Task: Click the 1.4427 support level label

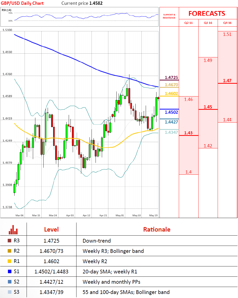Action: [171, 122]
